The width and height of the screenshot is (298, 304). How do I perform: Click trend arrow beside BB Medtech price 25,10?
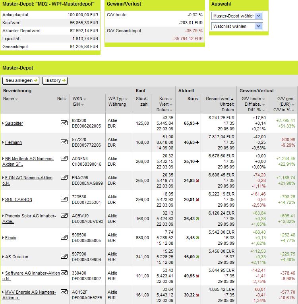coord(197,161)
